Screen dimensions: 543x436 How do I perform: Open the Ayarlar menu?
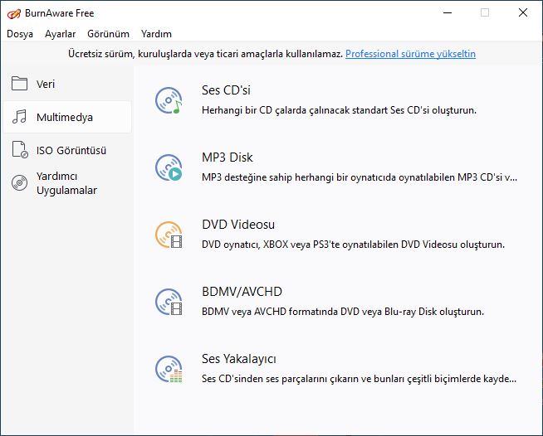point(61,34)
